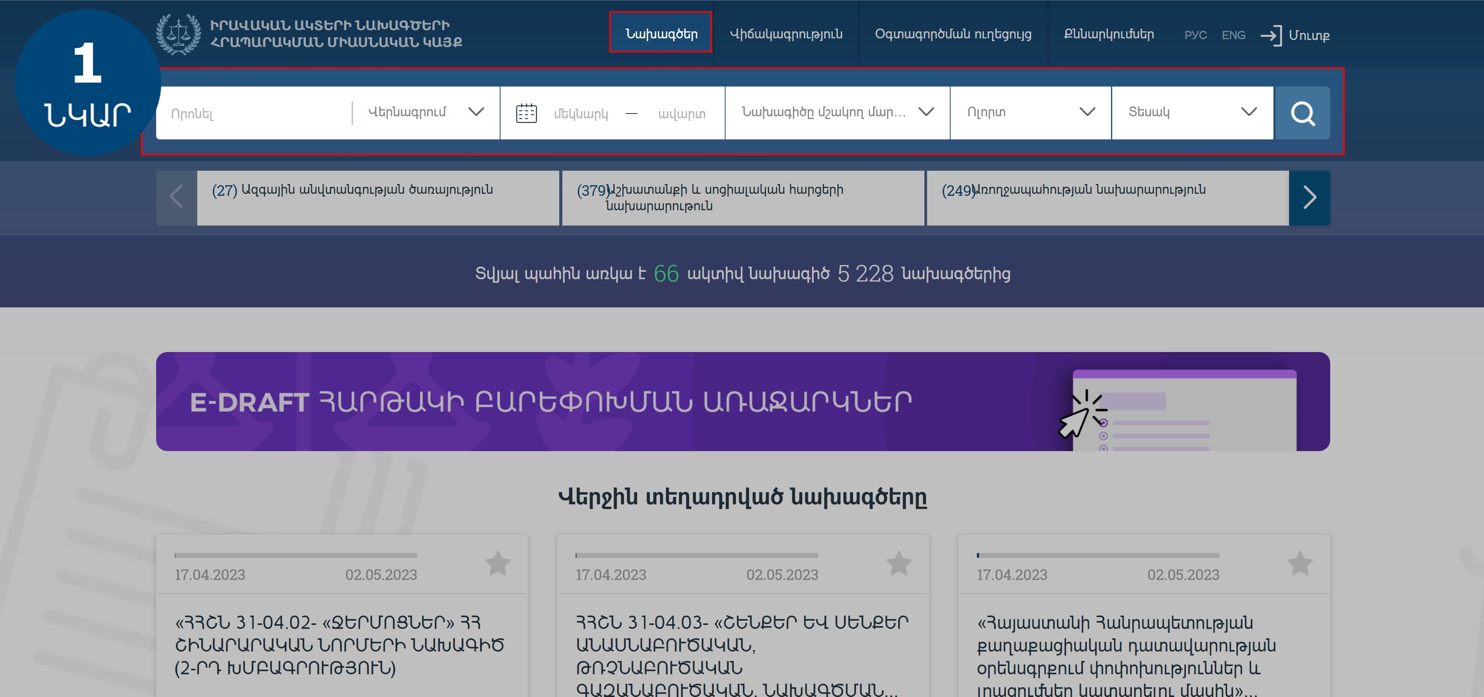Image resolution: width=1484 pixels, height=697 pixels.
Task: Open the Վիճակագրություն menu item
Action: (786, 34)
